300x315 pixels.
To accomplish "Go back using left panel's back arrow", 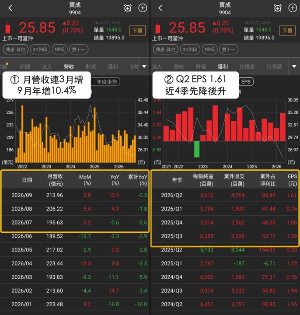I will tap(10, 8).
